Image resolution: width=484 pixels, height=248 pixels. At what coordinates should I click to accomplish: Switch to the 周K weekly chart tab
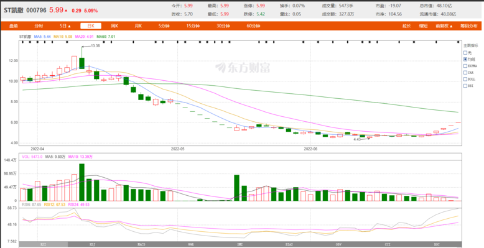[114, 26]
